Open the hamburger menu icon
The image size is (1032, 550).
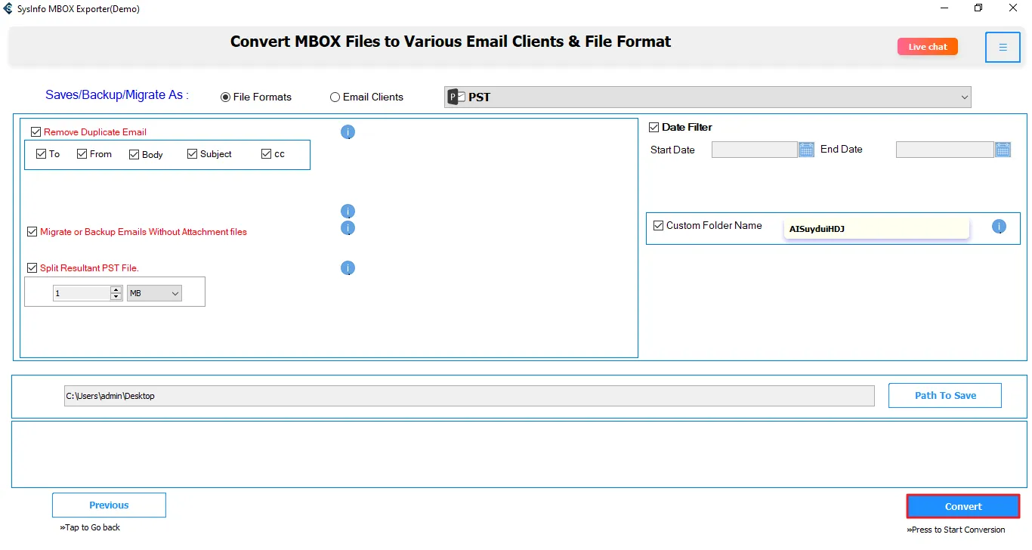[x=1003, y=48]
